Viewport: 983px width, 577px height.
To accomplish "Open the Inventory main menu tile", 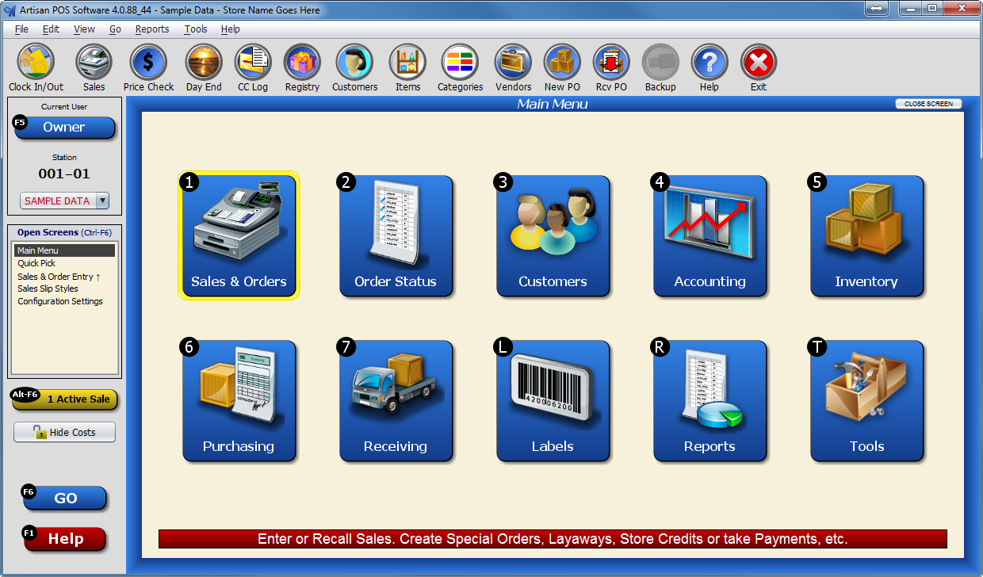I will click(866, 235).
